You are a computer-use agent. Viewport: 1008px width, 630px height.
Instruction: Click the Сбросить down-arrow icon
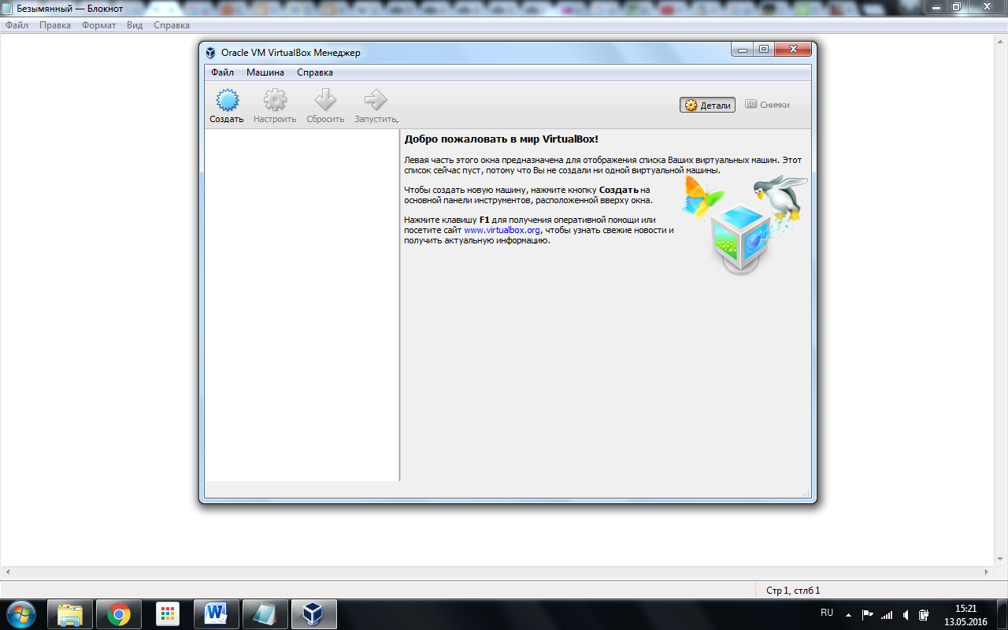[325, 101]
